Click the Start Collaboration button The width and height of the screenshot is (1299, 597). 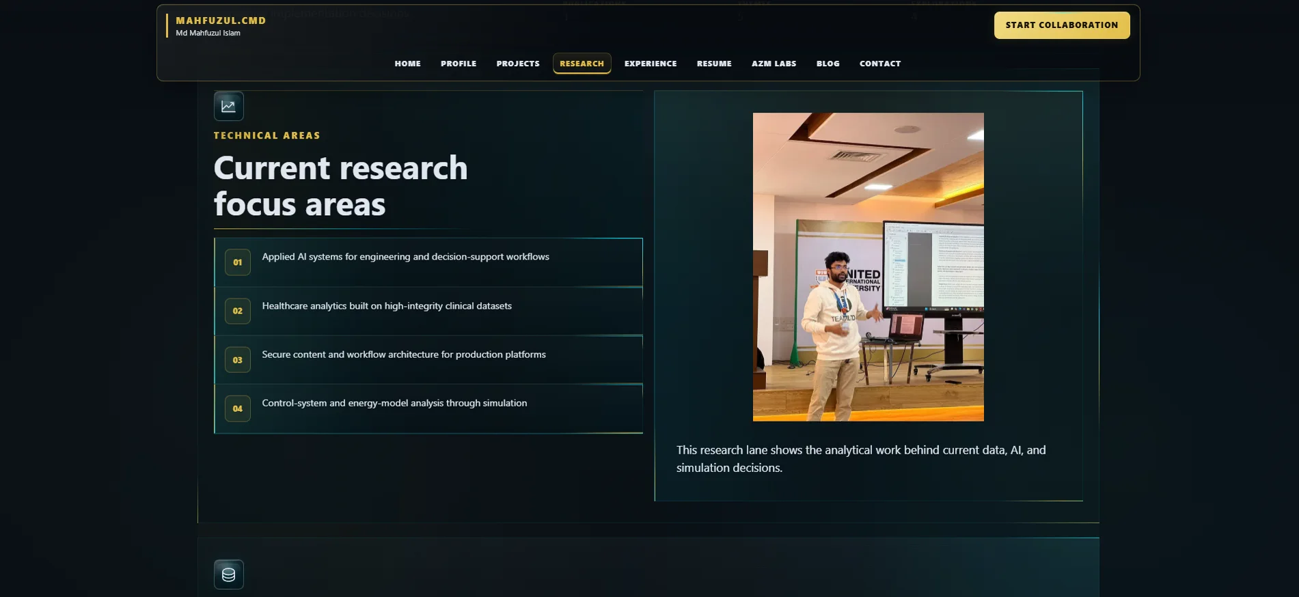click(1062, 25)
